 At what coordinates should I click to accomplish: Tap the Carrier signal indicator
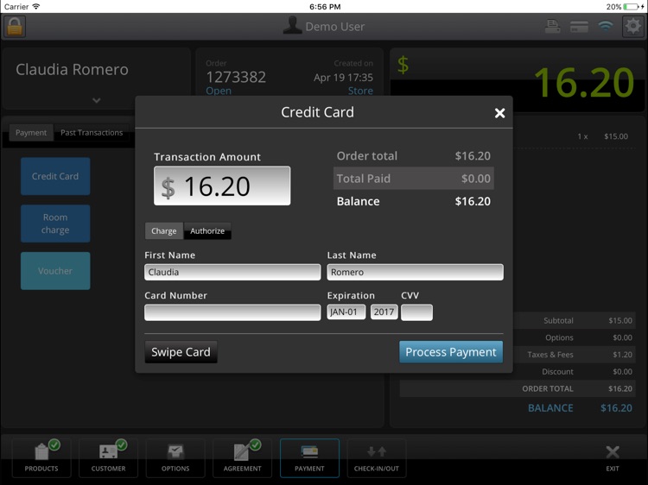(x=22, y=7)
